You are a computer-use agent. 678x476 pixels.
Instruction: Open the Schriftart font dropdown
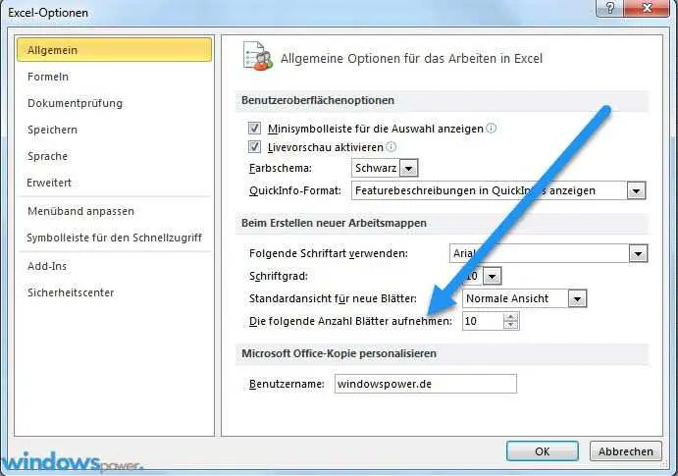click(639, 254)
